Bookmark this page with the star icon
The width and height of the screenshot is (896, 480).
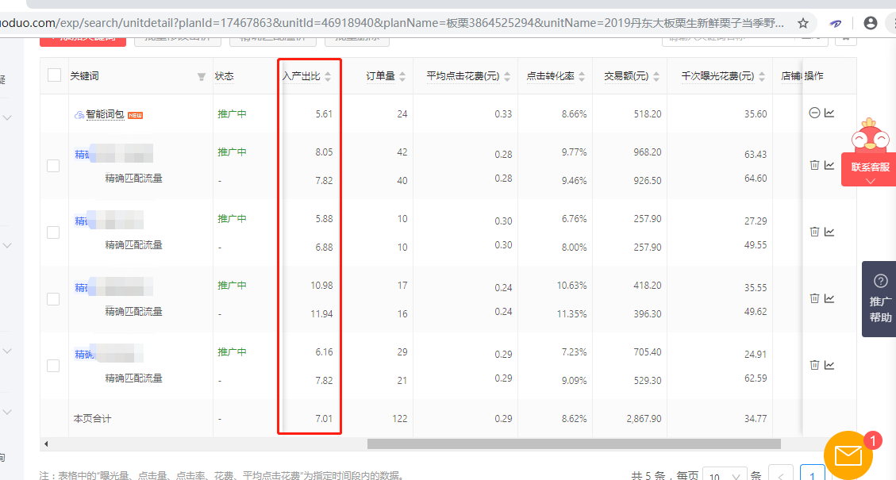(x=803, y=24)
